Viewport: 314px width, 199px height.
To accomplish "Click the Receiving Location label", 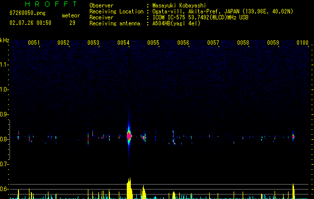I will coord(116,11).
